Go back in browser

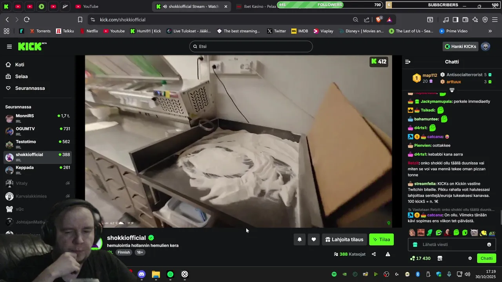[7, 20]
